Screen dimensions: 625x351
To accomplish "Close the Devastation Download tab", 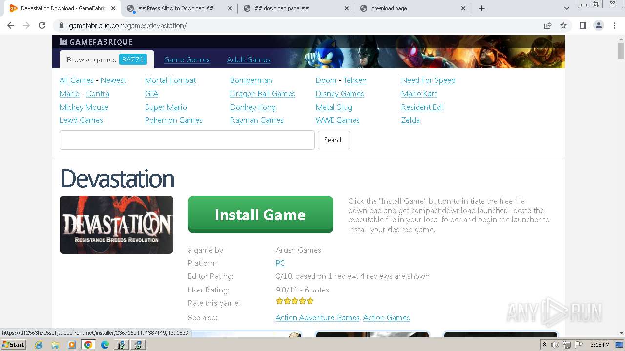I will pos(113,8).
